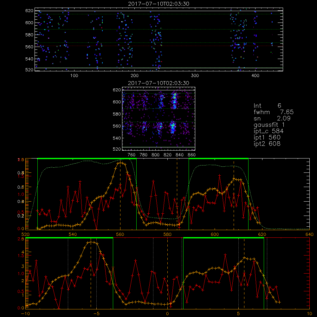This screenshot has height=317, width=317.
Task: Click the thick green bar on the left of the bottom plot
Action: point(69,238)
